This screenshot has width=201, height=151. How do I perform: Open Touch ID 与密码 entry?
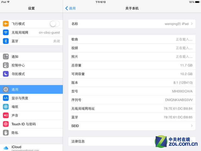click(31, 124)
